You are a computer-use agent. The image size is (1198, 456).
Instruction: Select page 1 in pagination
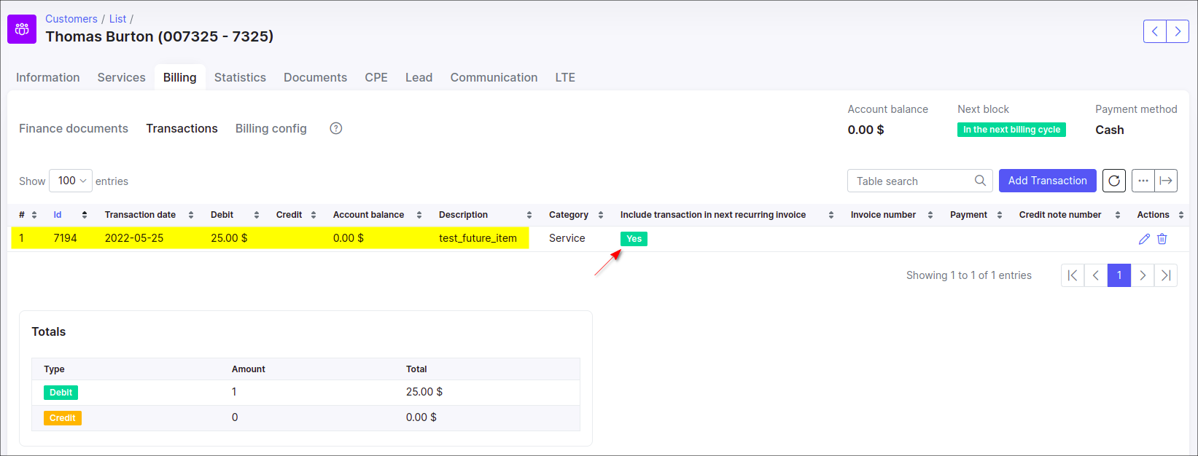pyautogui.click(x=1119, y=275)
